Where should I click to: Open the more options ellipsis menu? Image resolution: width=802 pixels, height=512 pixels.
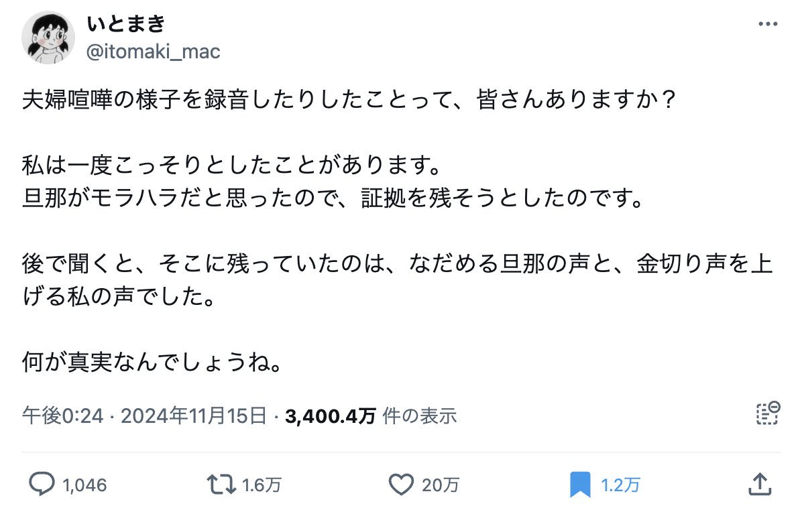(767, 24)
